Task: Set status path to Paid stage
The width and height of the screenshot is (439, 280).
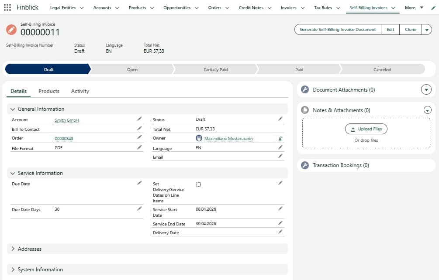Action: click(x=299, y=69)
